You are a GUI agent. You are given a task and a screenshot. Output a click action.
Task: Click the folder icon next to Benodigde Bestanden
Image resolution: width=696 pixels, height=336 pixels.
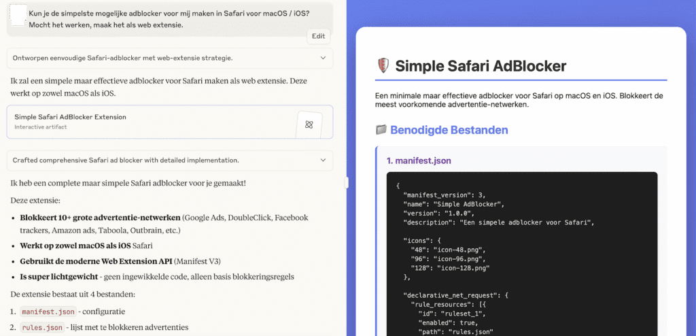click(x=381, y=130)
